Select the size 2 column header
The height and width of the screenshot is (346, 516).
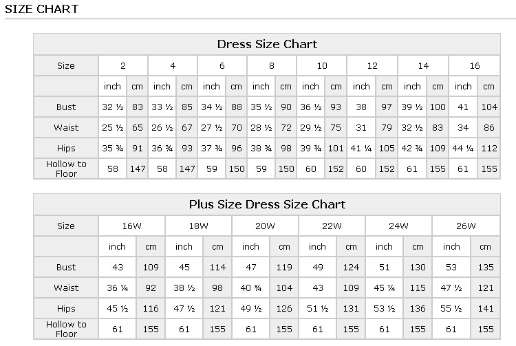click(123, 66)
